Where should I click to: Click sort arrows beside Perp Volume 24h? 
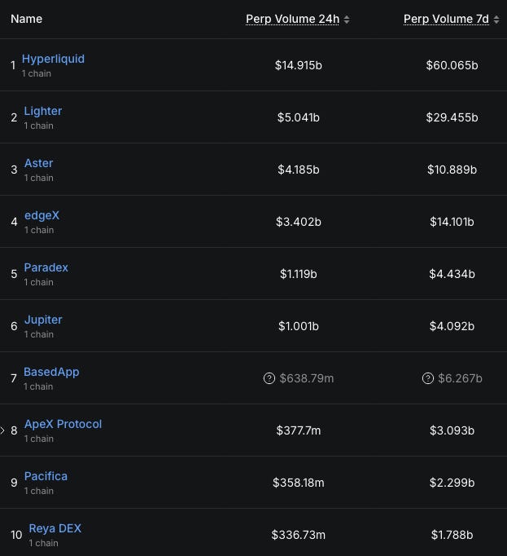tap(347, 20)
